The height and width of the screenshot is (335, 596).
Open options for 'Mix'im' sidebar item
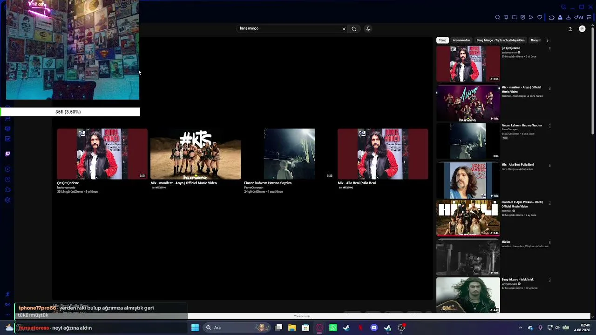[550, 242]
